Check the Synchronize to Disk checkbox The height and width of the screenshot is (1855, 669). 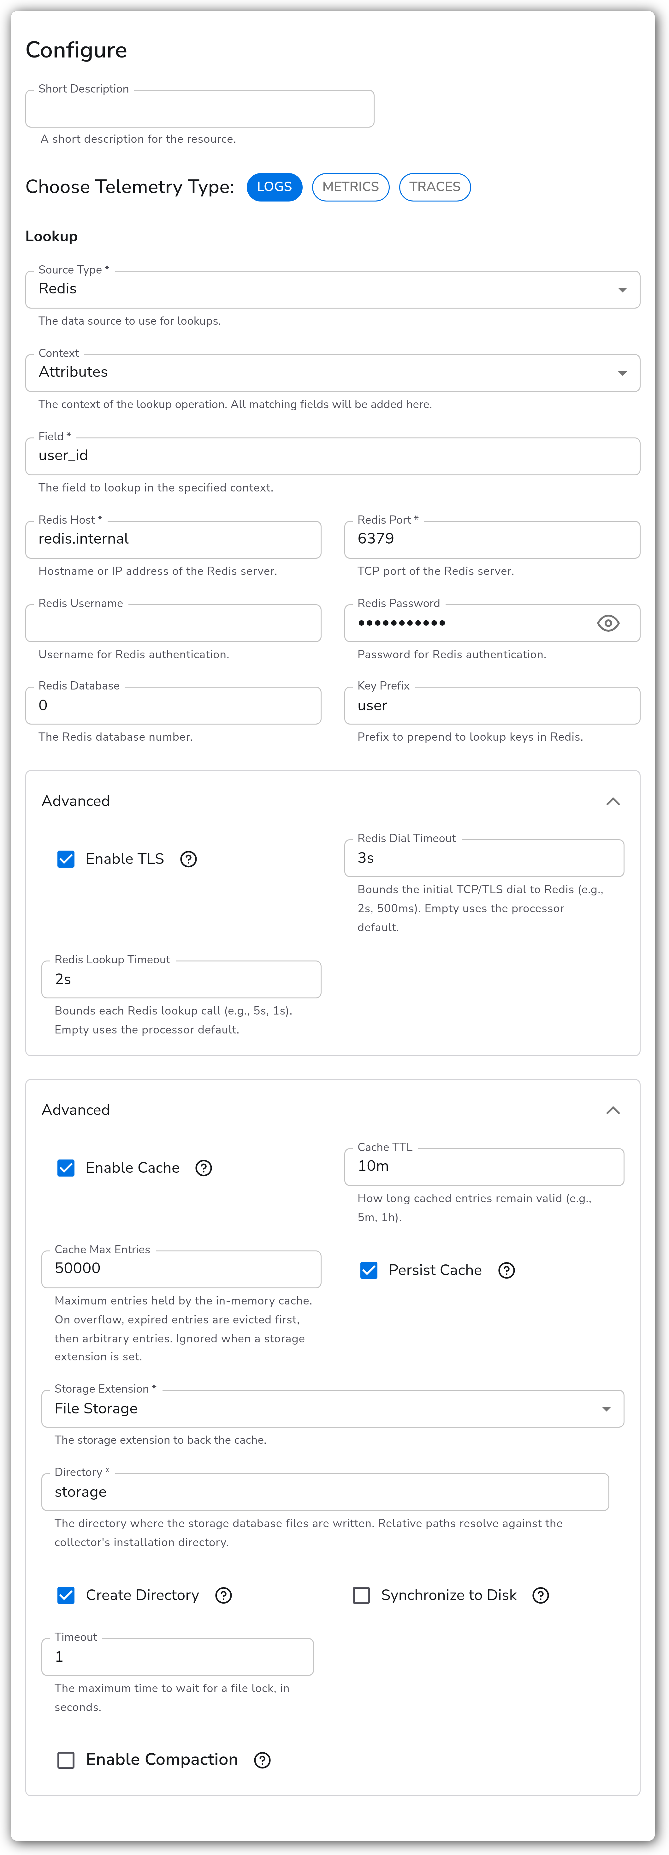[361, 1595]
